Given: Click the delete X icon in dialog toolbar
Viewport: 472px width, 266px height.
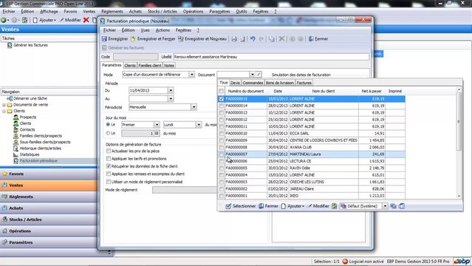Looking at the screenshot, I should [x=281, y=39].
